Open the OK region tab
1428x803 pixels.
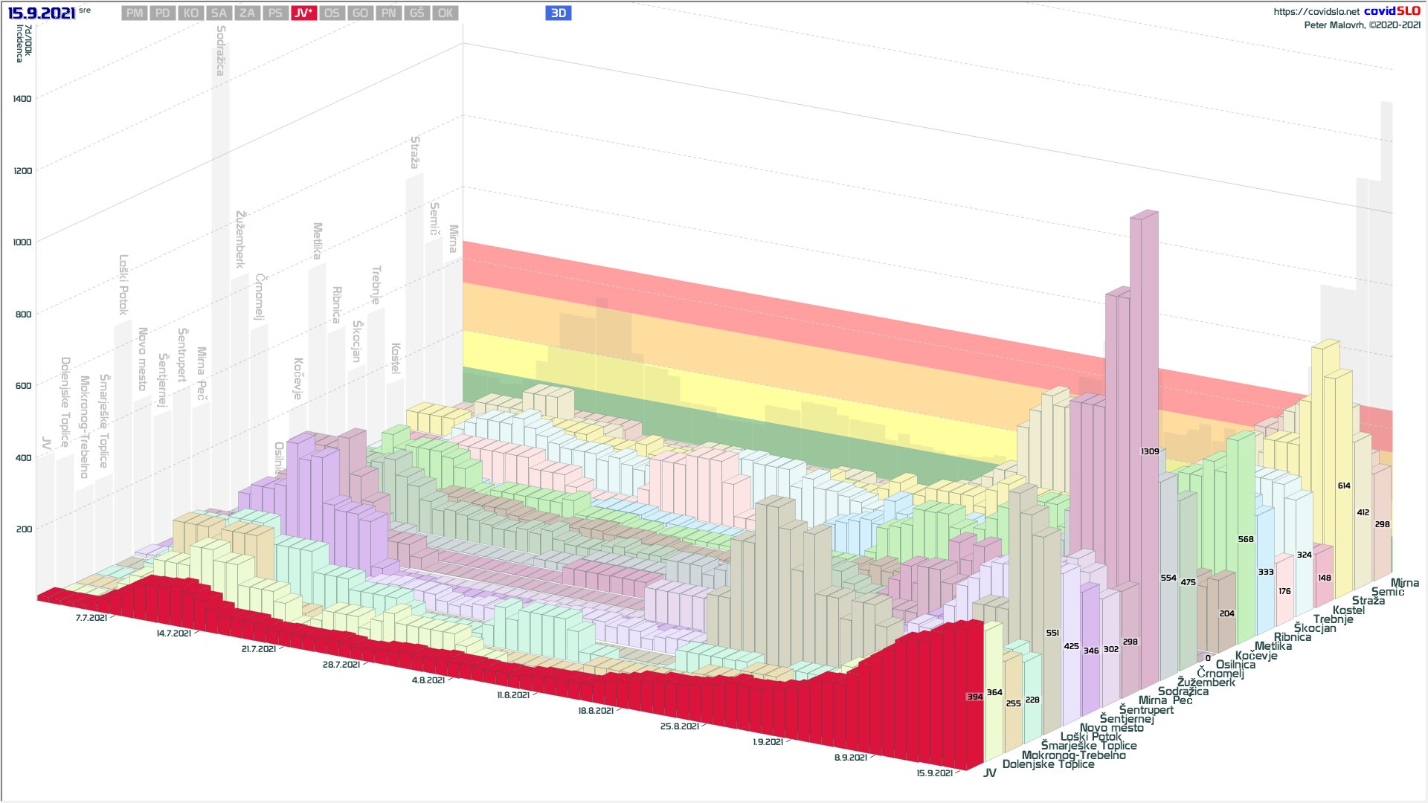[445, 13]
